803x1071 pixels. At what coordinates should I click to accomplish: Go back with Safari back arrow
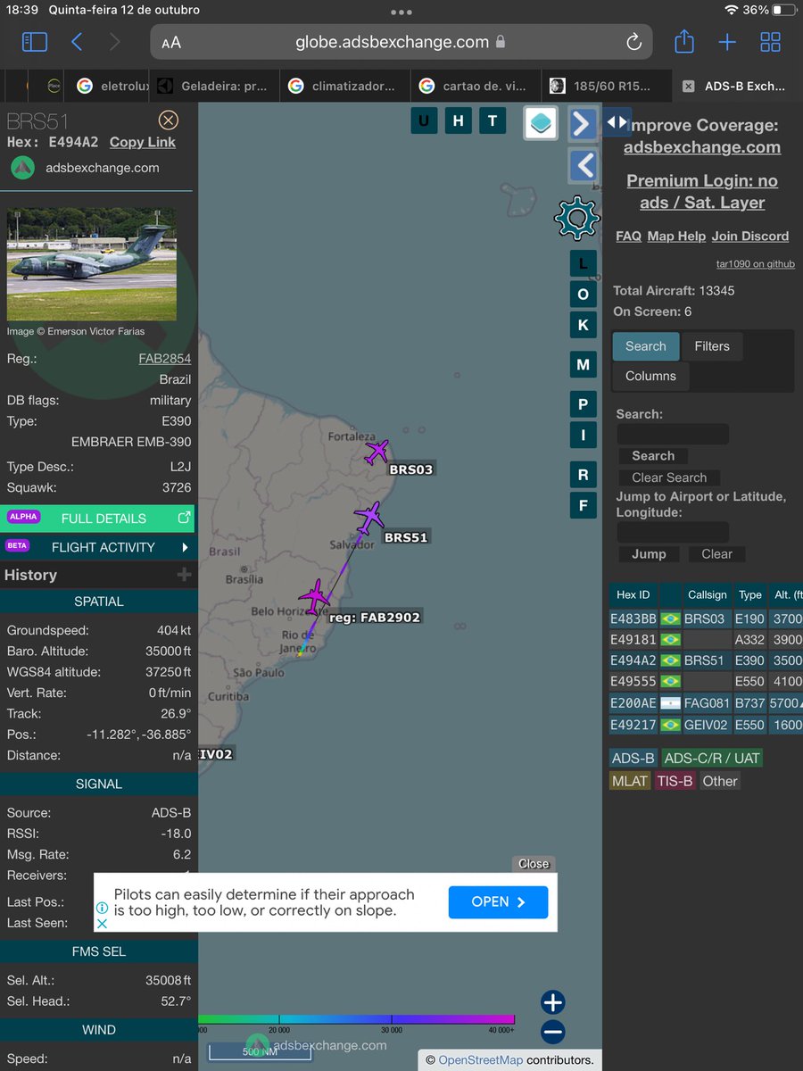pos(77,42)
